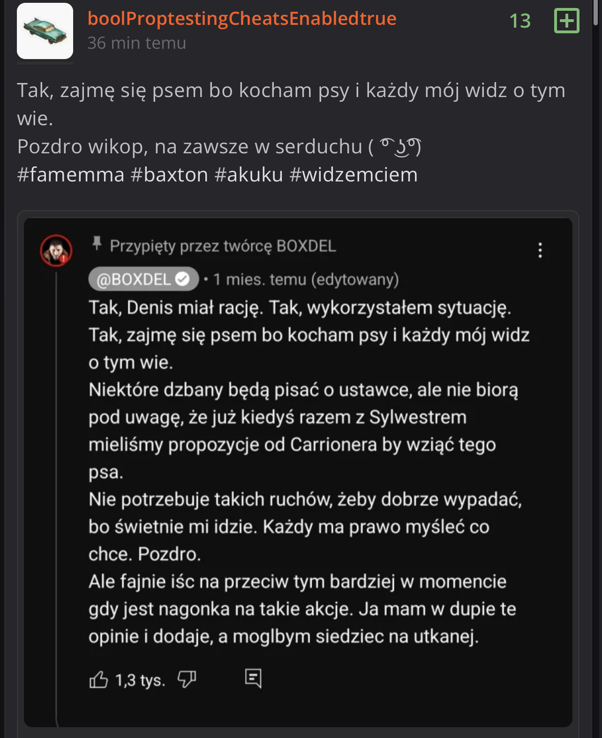
Task: Click the vote count showing 13
Action: tap(520, 21)
